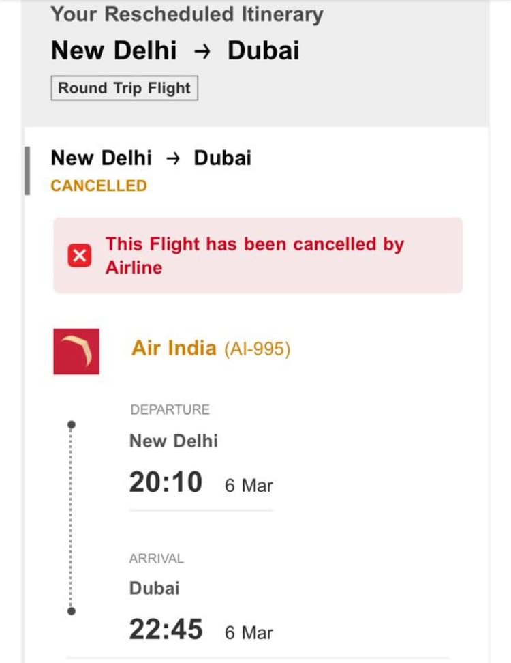Click the 6 Mar date beside 22:45
The image size is (511, 663).
[x=249, y=633]
